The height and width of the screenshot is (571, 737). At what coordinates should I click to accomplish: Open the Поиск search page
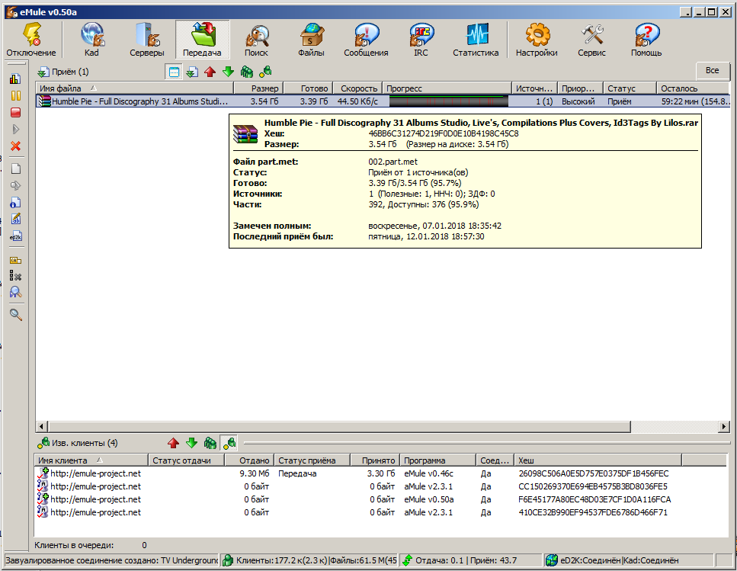256,40
